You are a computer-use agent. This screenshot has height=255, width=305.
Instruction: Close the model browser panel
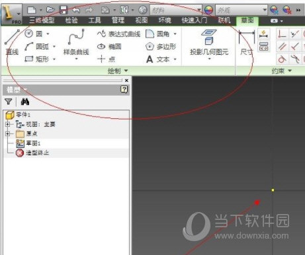[126, 81]
